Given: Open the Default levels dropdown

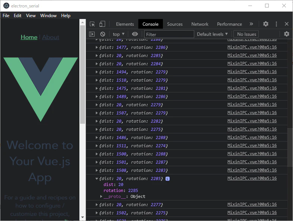Looking at the screenshot, I should (x=212, y=34).
